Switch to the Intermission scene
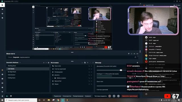Viewport: 182px width, 102px height. coord(28,75)
